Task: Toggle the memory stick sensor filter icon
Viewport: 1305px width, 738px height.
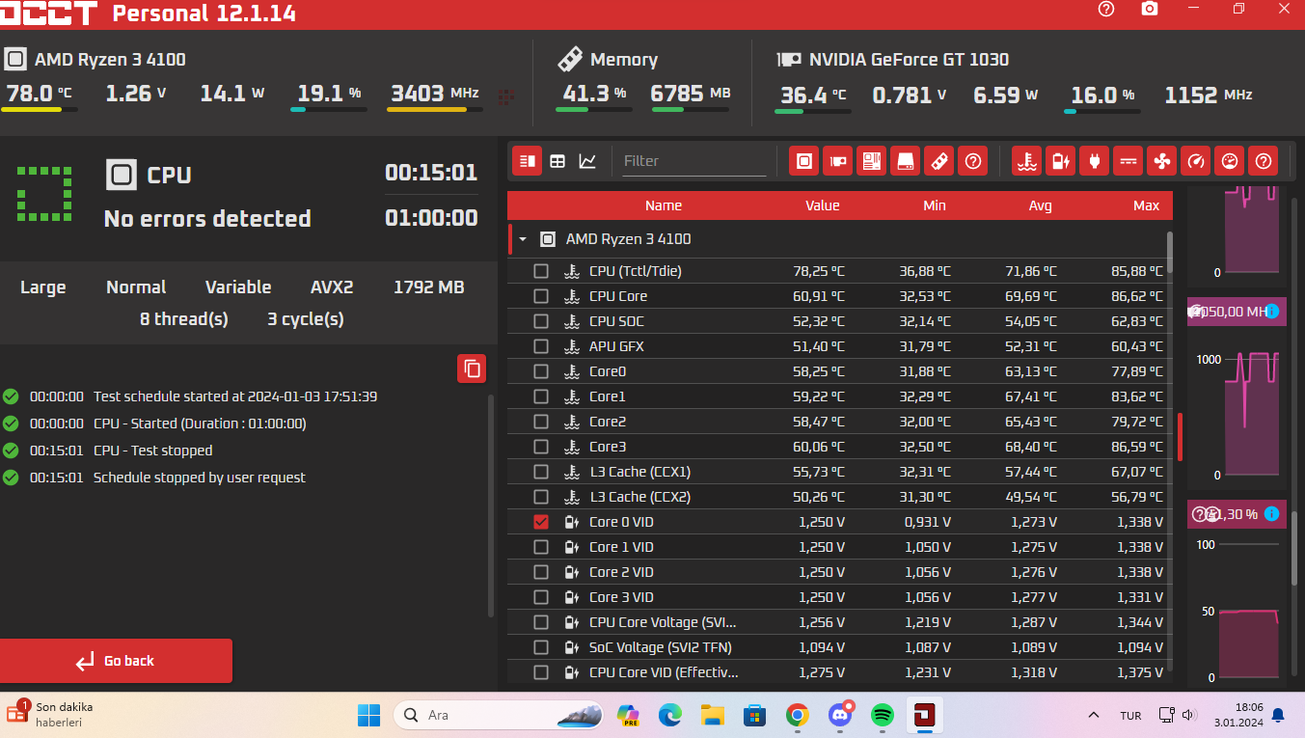Action: pos(939,161)
